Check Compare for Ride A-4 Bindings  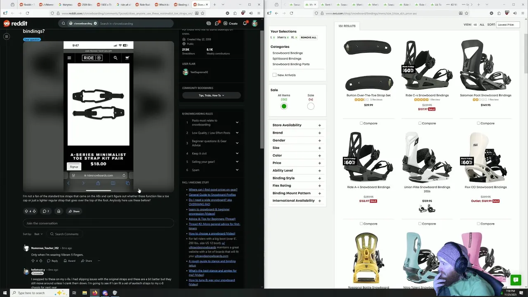[361, 224]
